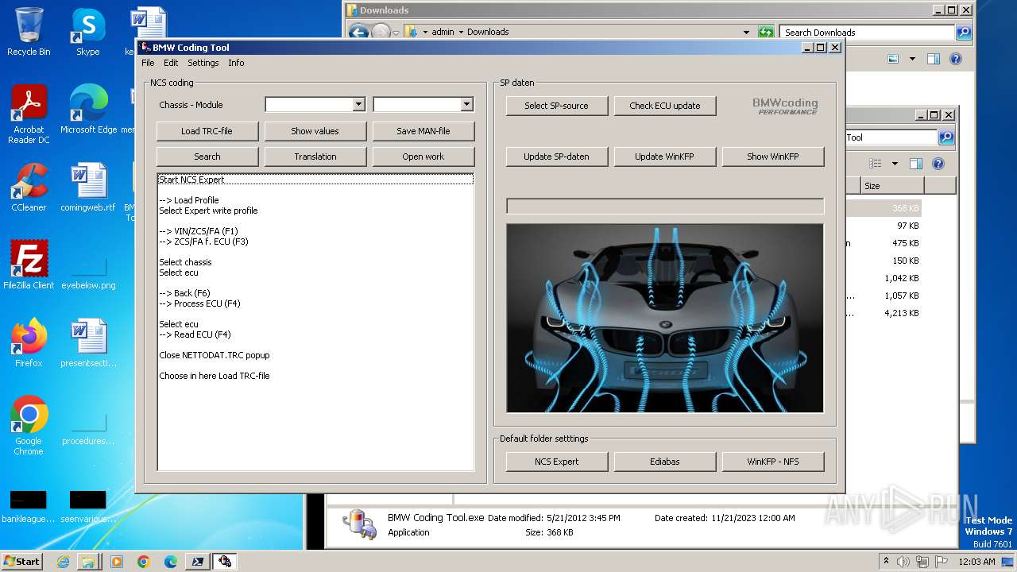Image resolution: width=1017 pixels, height=572 pixels.
Task: Click Downloads window help icon
Action: 956,59
